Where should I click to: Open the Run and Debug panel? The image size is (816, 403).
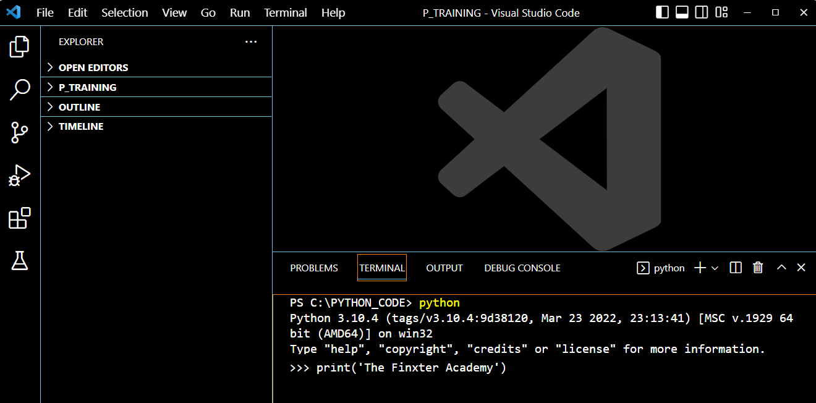[x=20, y=176]
